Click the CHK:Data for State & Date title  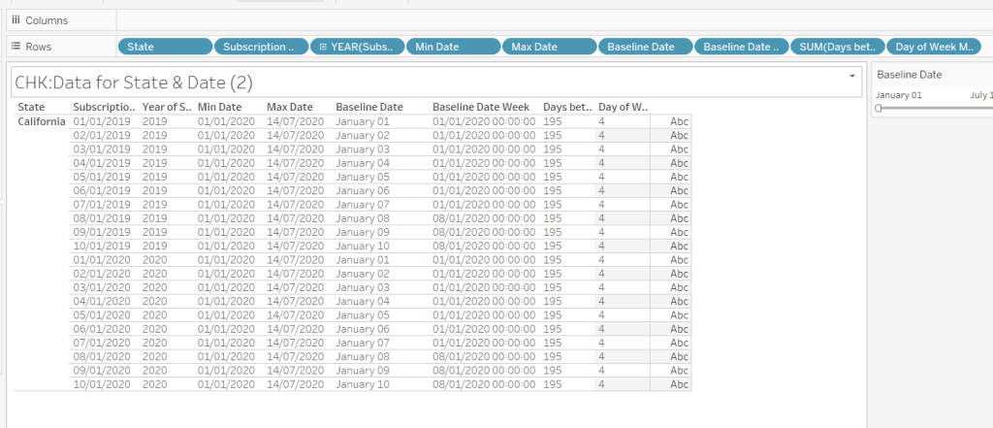click(134, 83)
